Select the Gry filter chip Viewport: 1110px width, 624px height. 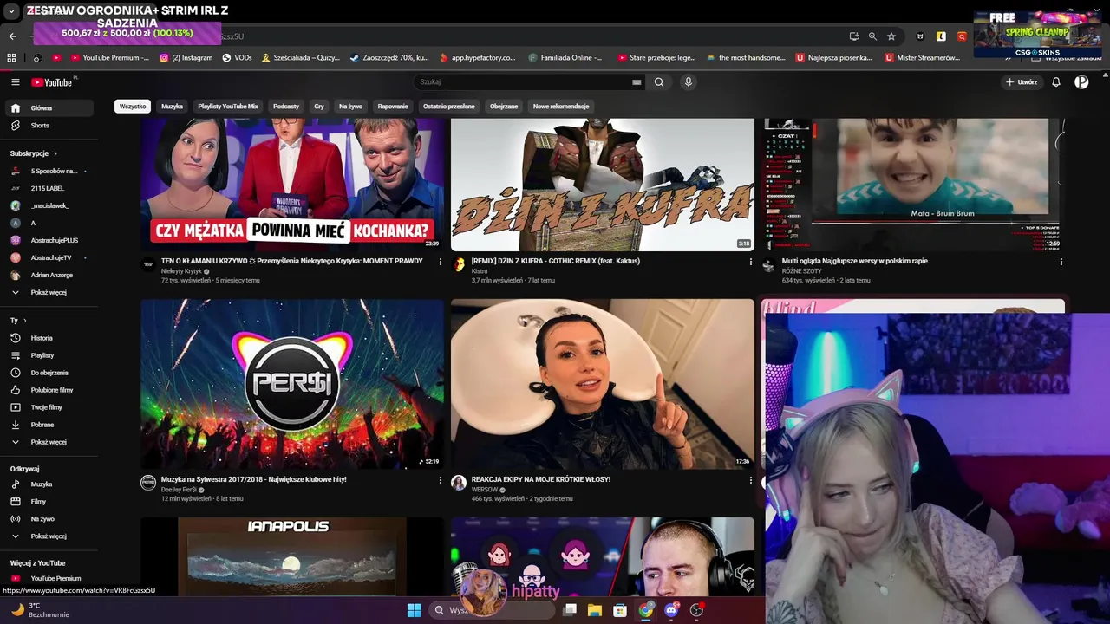(319, 107)
